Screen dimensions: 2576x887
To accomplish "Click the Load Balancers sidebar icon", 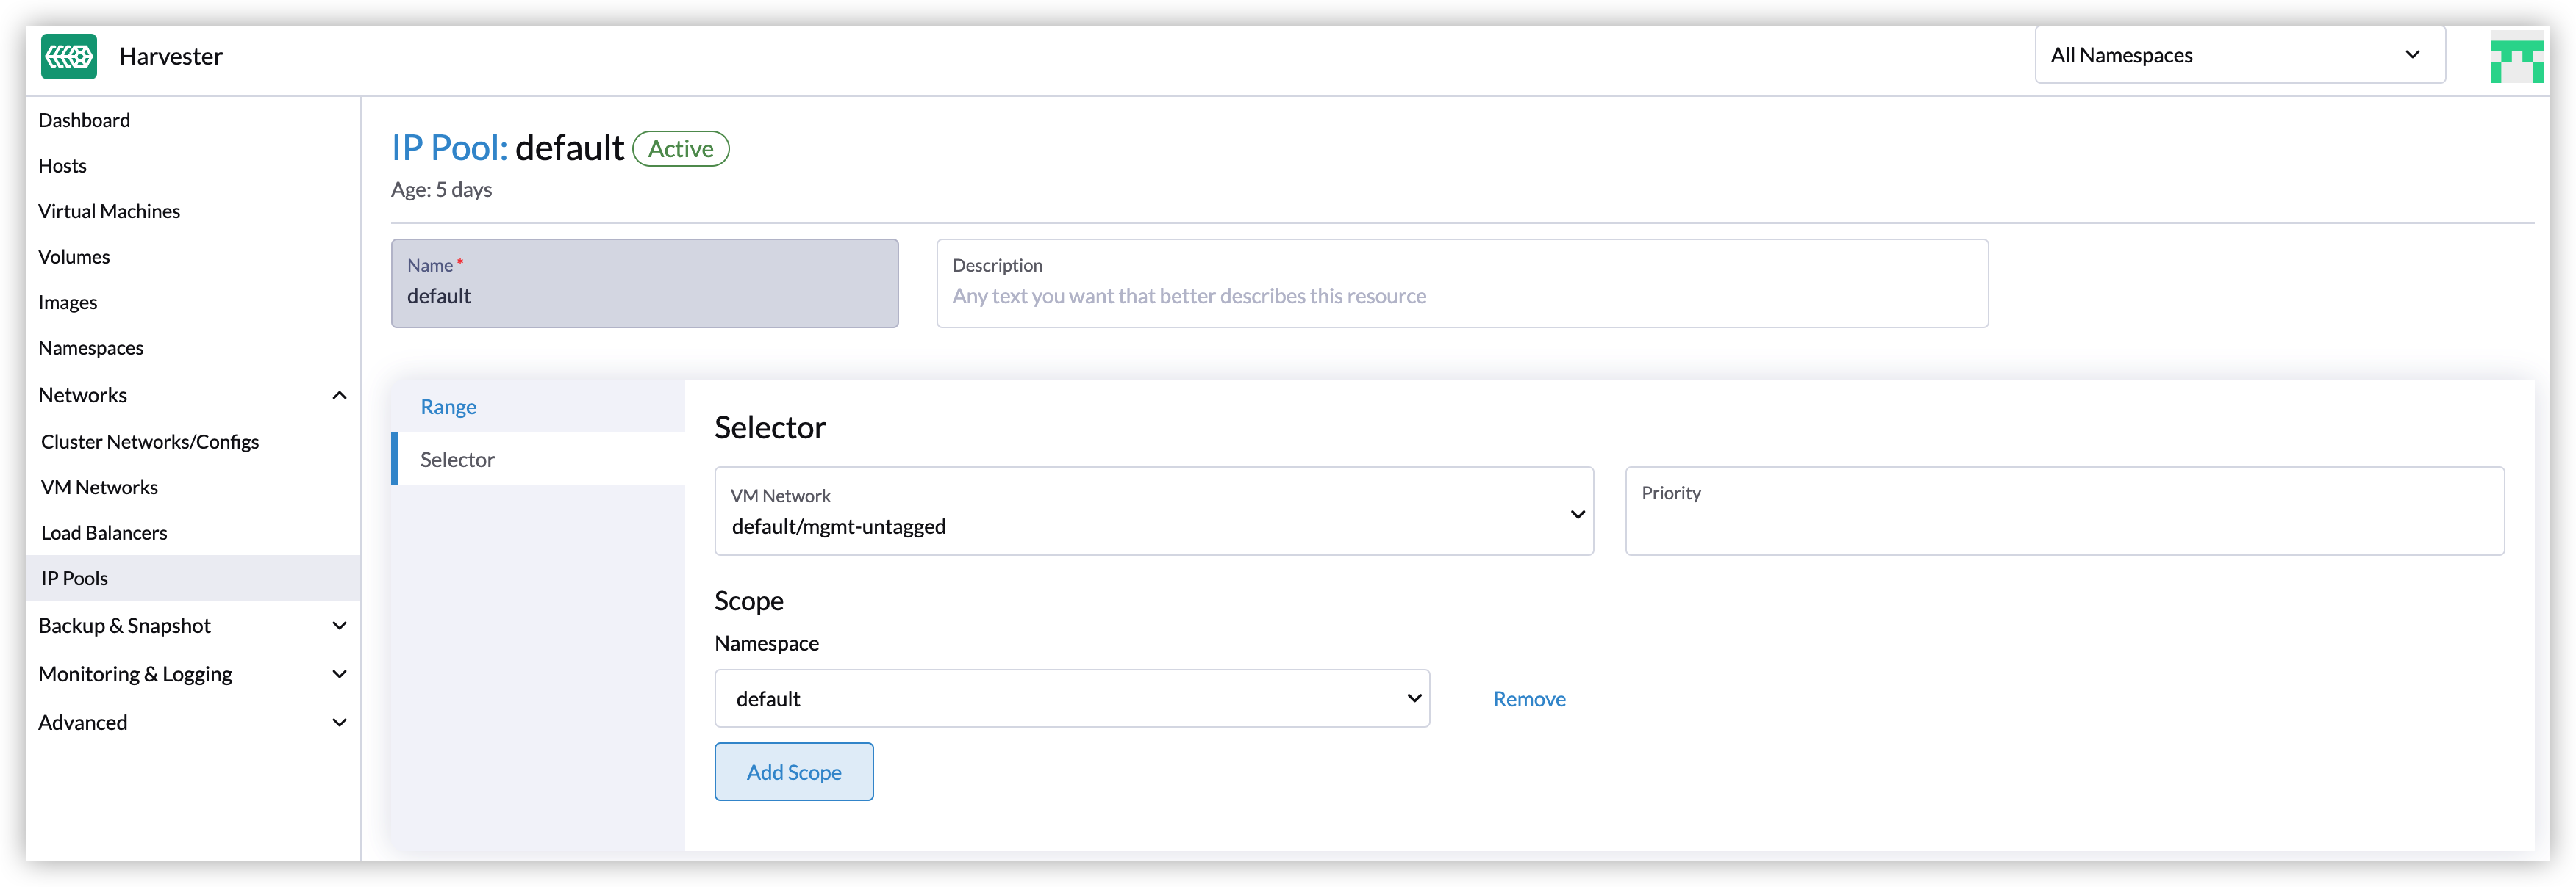I will (104, 531).
